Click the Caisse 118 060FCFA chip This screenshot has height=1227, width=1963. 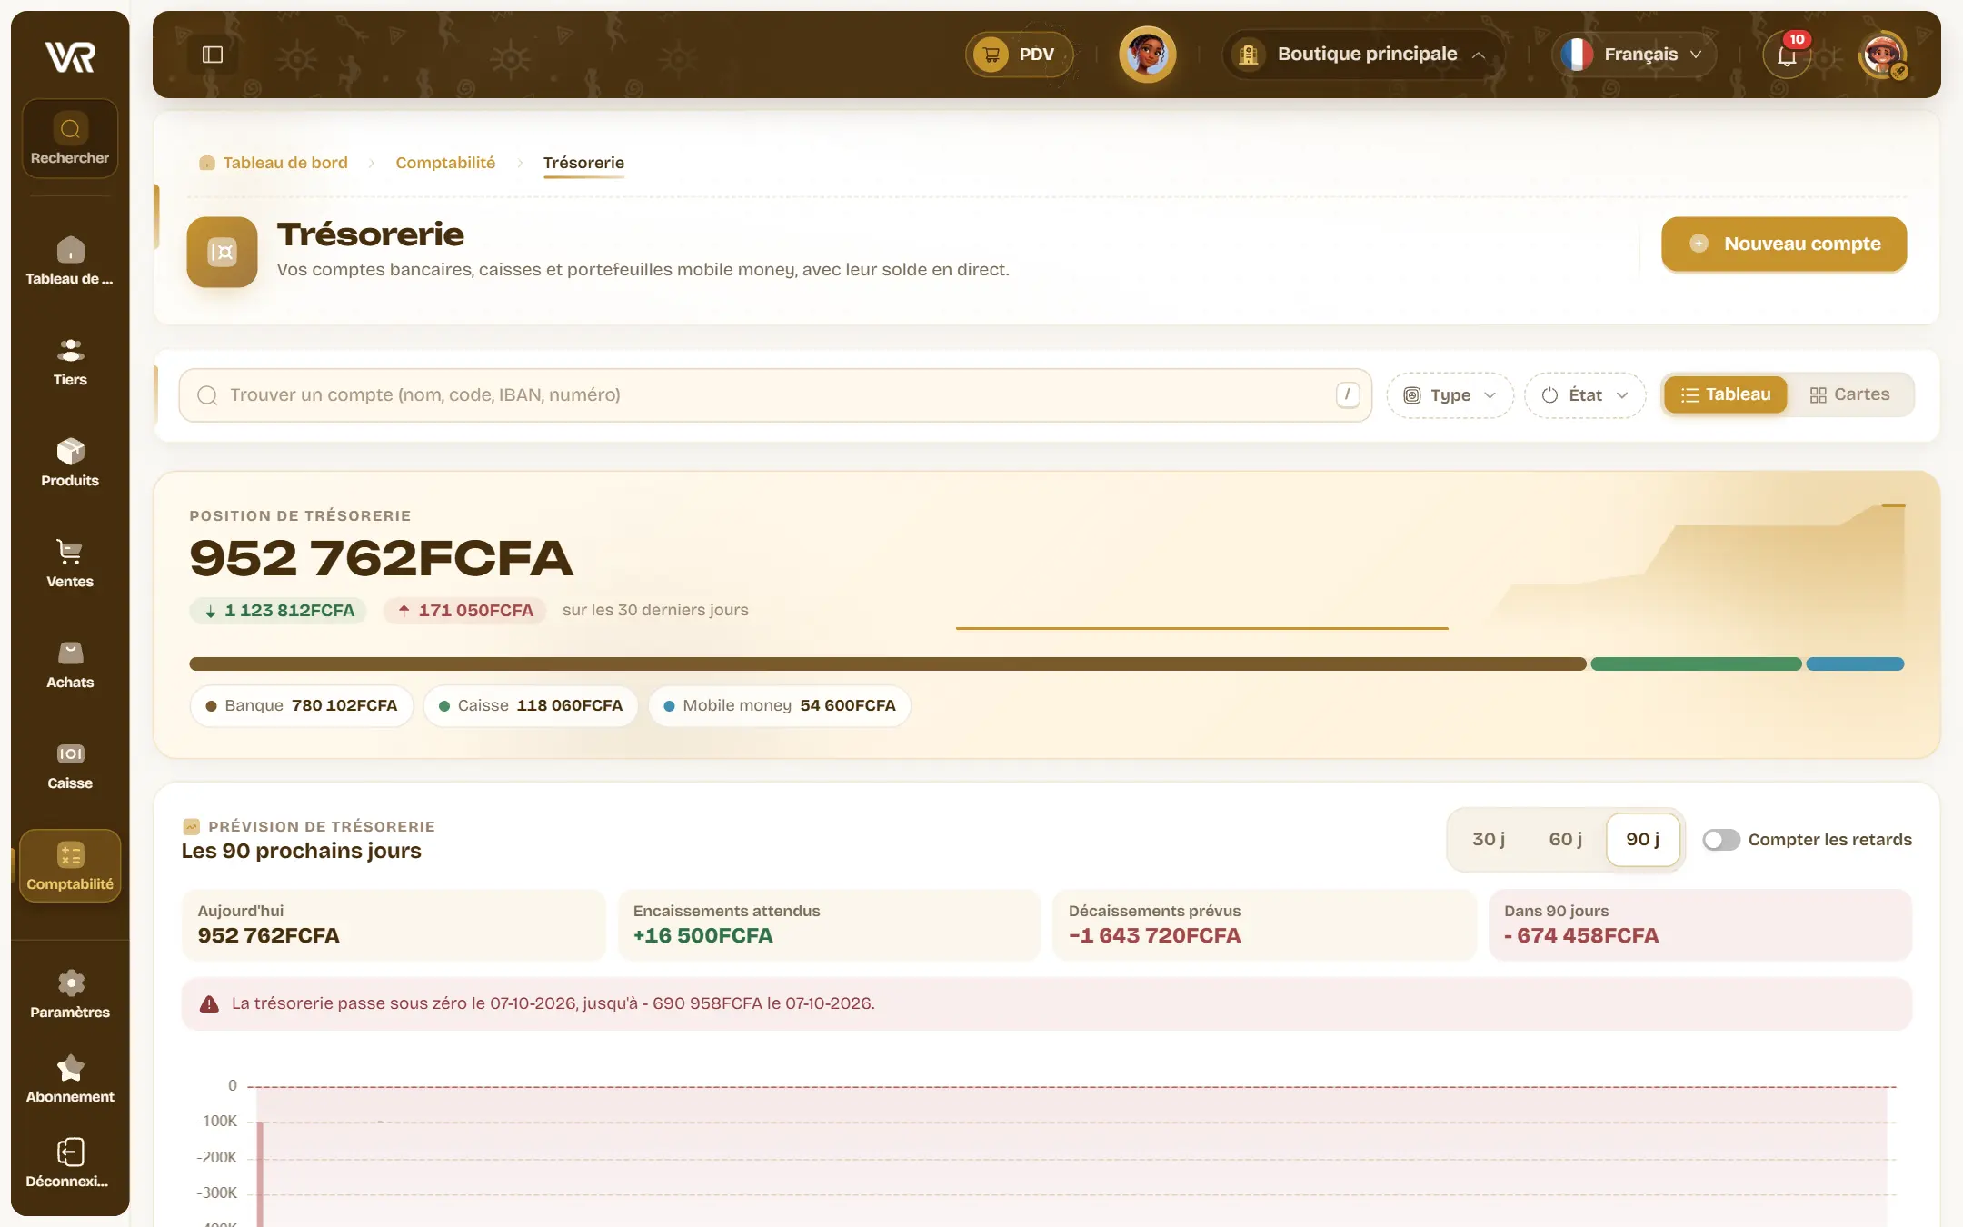[x=531, y=706]
